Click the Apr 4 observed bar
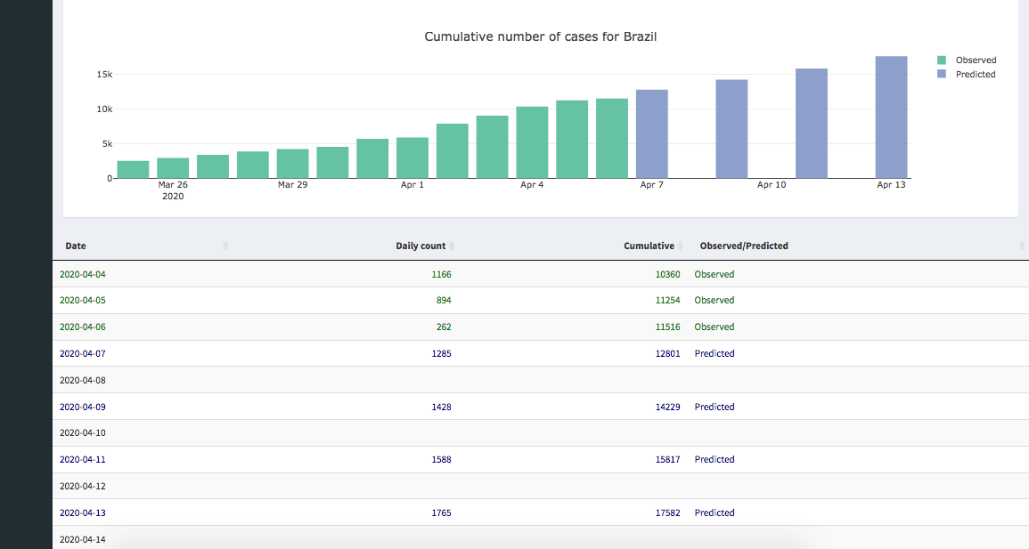Image resolution: width=1029 pixels, height=549 pixels. (x=532, y=142)
